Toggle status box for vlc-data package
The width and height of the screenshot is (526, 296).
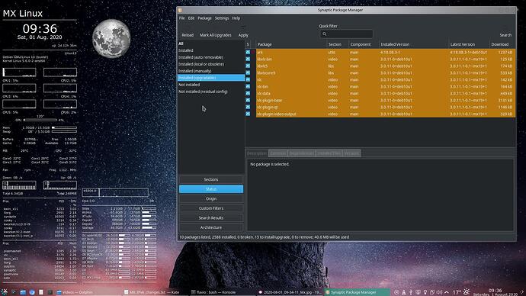click(248, 93)
